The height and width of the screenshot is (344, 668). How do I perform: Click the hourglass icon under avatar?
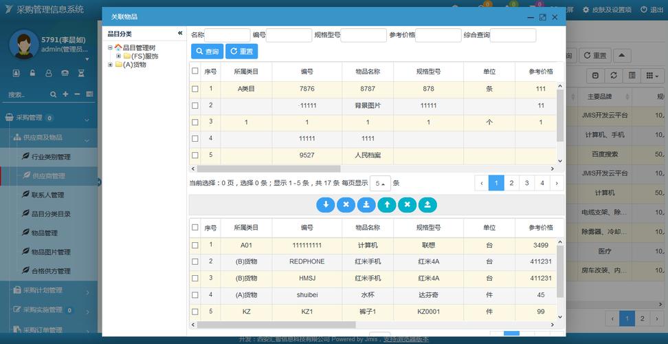coord(81,74)
